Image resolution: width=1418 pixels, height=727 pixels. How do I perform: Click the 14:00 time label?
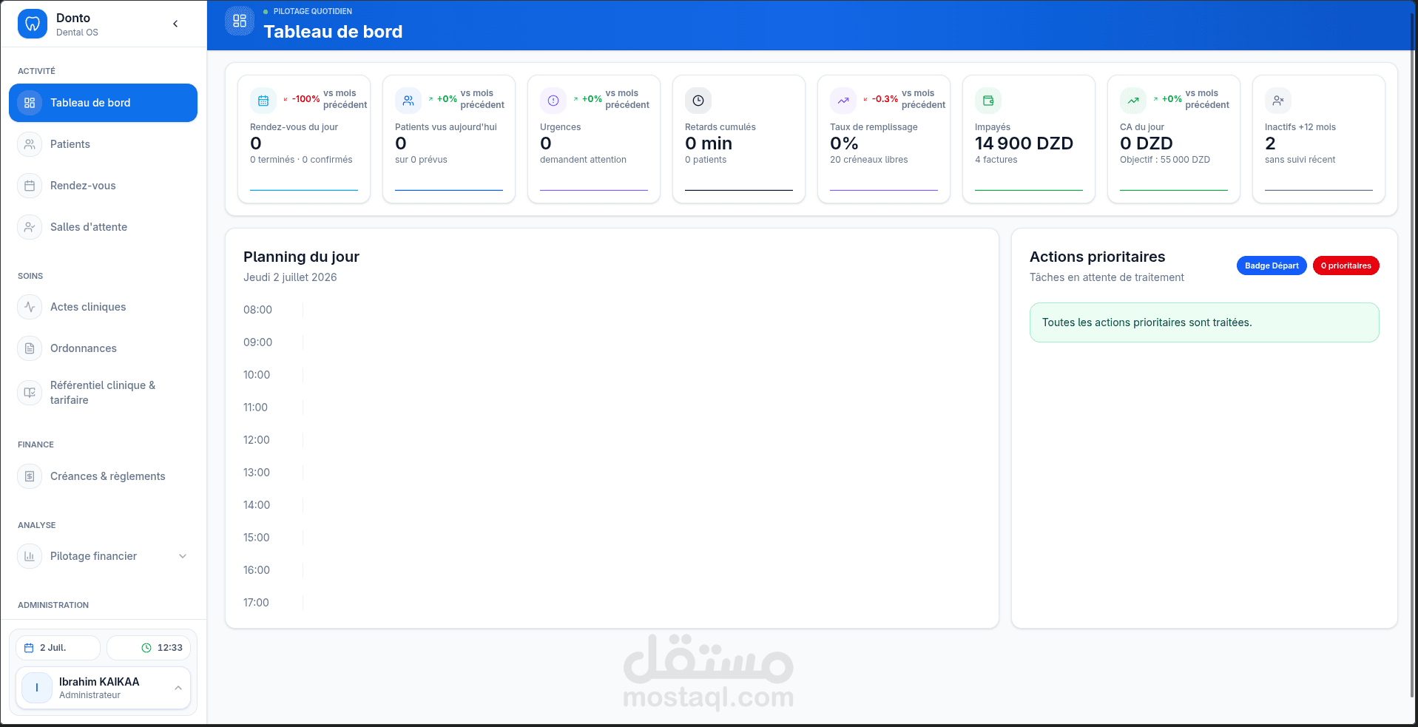[257, 505]
